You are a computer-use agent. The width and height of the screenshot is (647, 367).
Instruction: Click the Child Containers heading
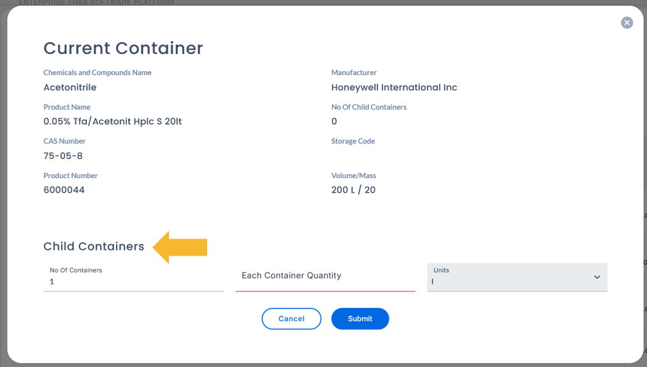(94, 246)
